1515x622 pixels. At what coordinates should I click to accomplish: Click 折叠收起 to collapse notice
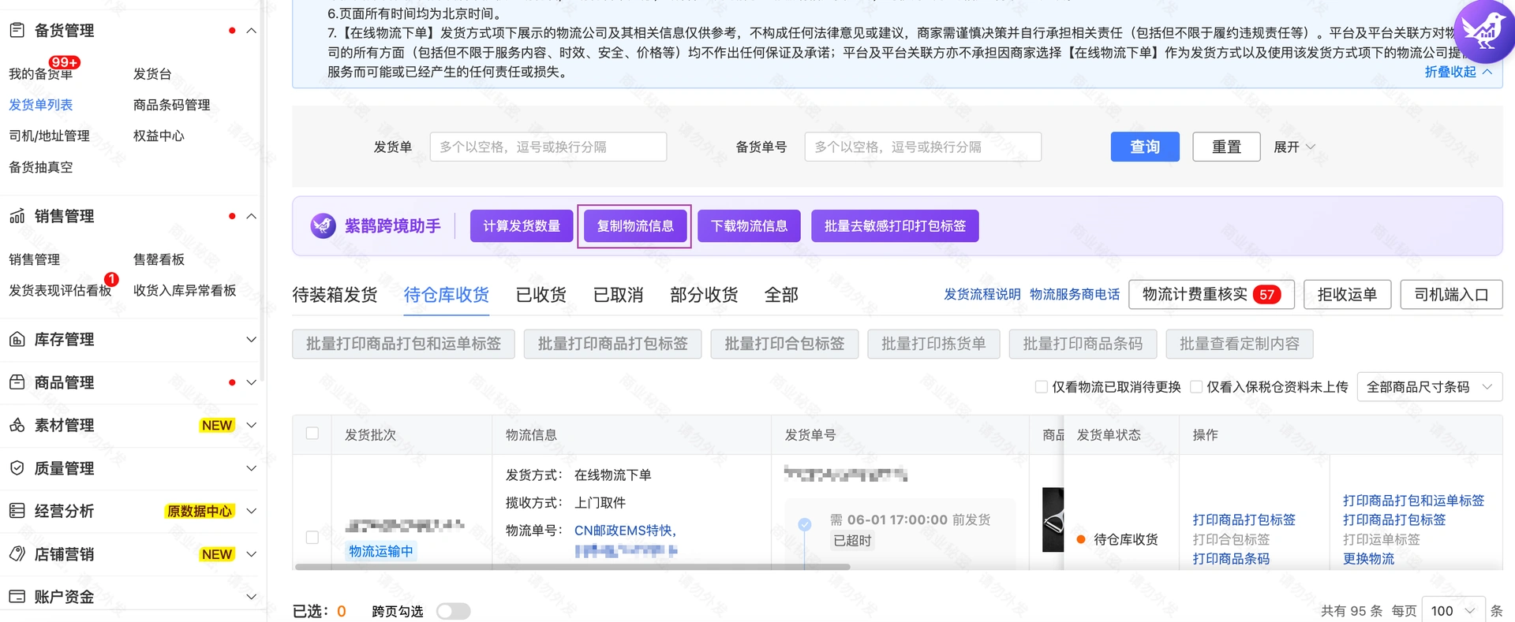[x=1458, y=72]
